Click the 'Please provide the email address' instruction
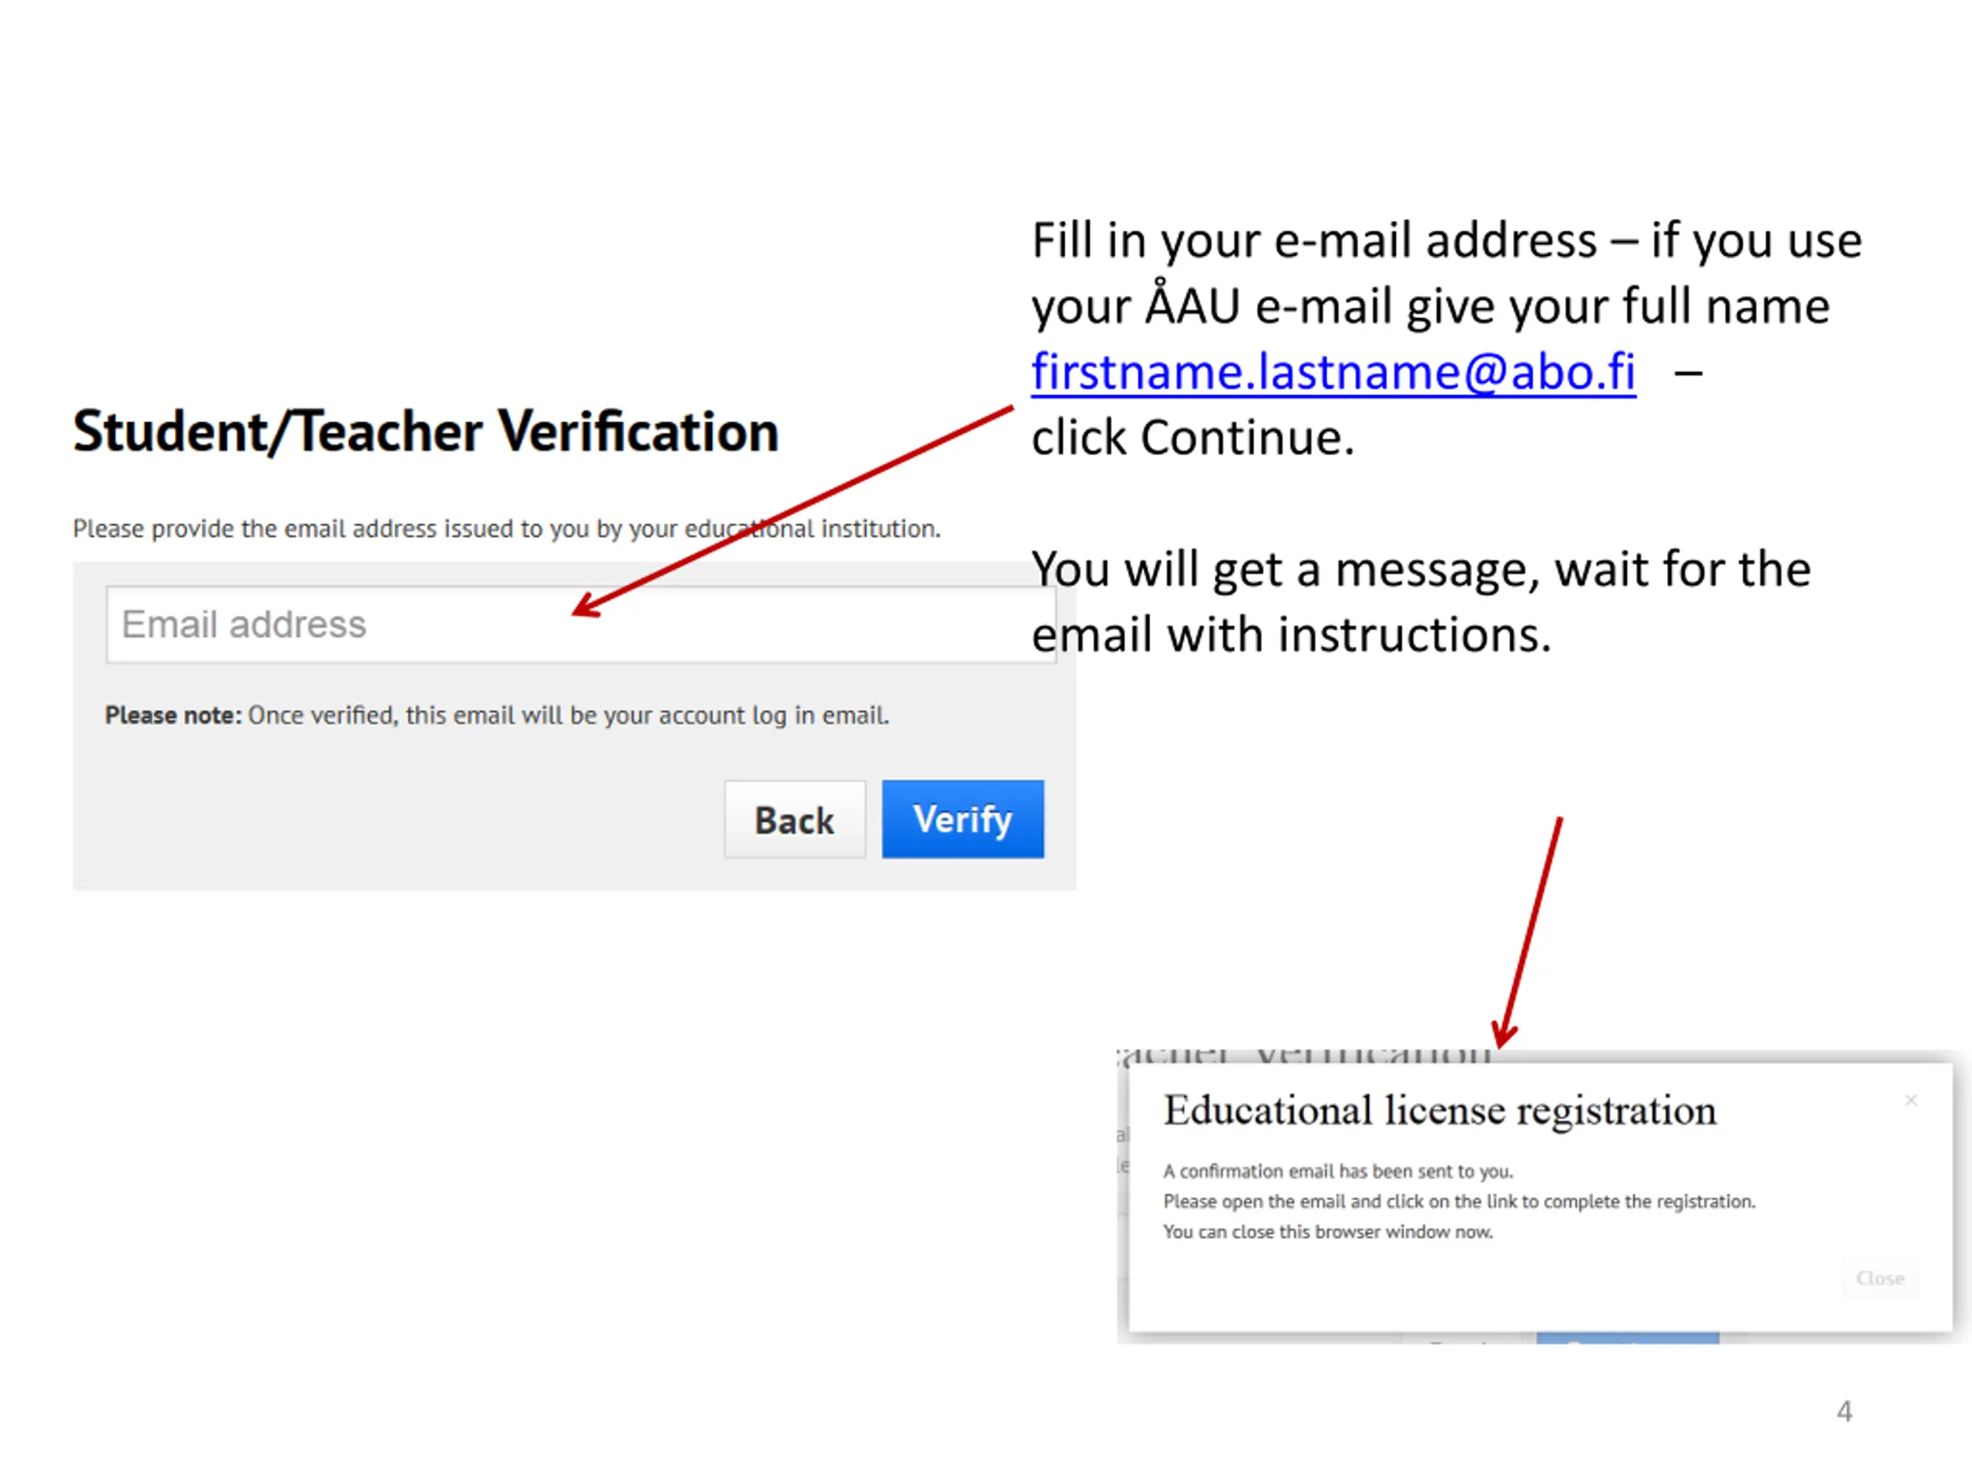1972x1479 pixels. coord(506,528)
